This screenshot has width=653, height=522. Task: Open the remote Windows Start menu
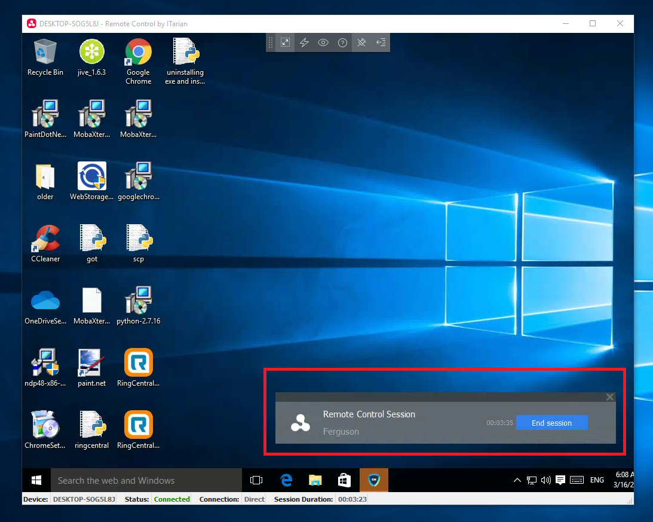(36, 480)
